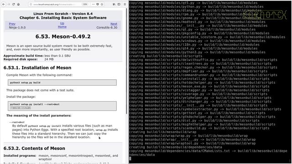Open the Firefox hamburger menu
292x164 pixels.
coord(125,4)
